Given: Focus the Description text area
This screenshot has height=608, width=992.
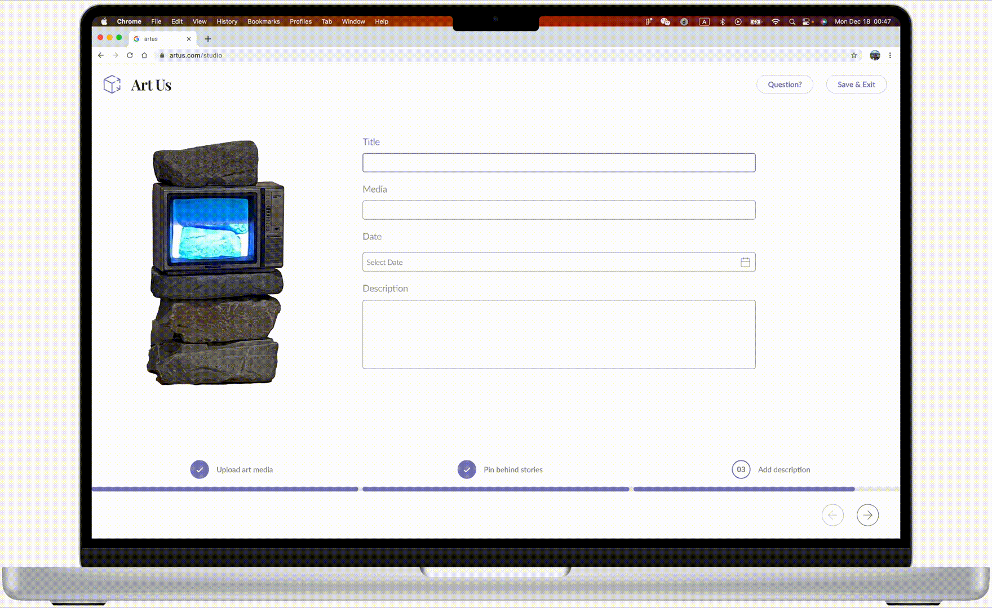Looking at the screenshot, I should pos(559,335).
